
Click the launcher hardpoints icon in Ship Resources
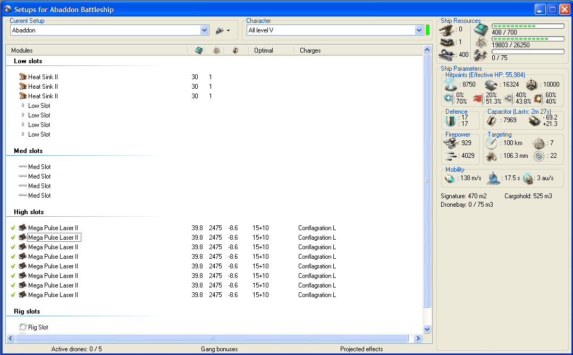pos(446,43)
